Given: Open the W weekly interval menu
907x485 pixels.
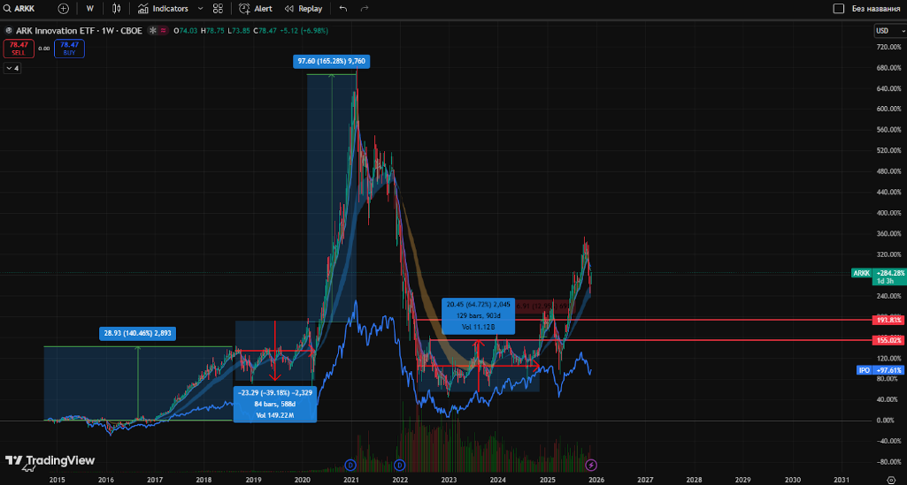Looking at the screenshot, I should (x=90, y=8).
